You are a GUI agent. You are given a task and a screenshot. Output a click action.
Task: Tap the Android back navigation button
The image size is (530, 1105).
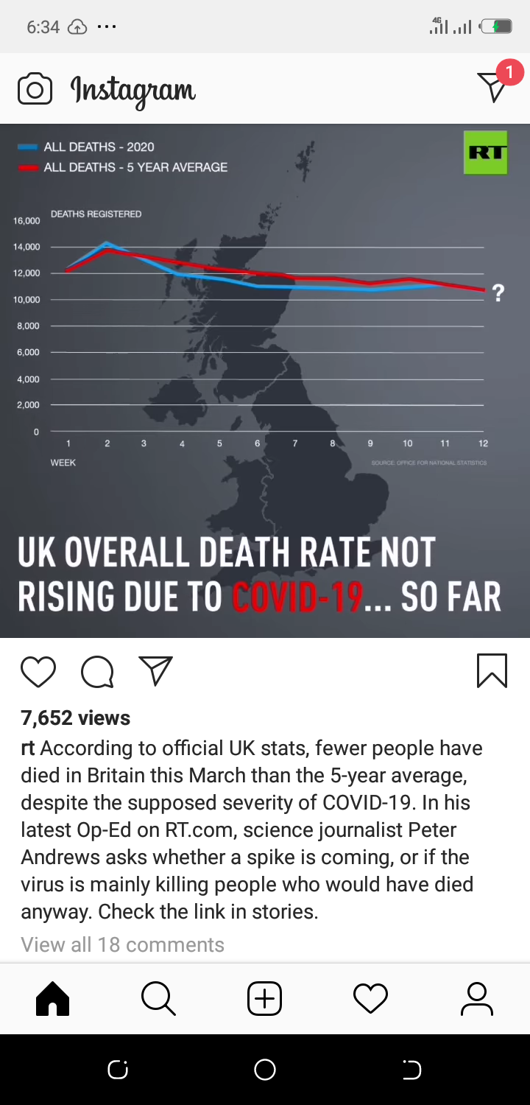[x=412, y=1070]
